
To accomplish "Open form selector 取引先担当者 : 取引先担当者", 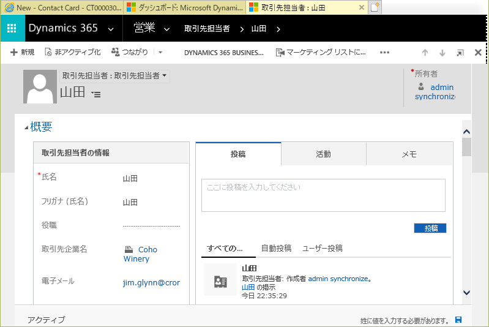I will point(114,76).
